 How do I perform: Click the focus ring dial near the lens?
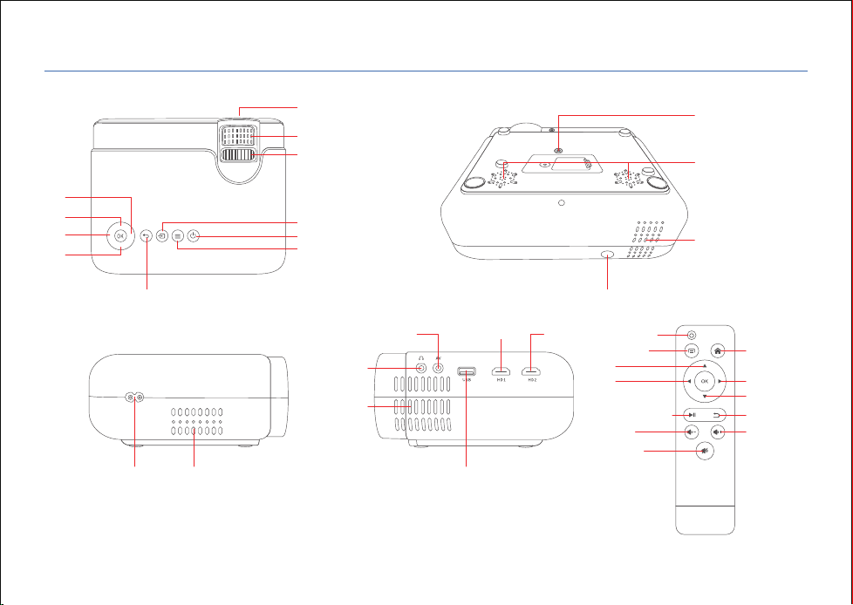click(x=238, y=155)
